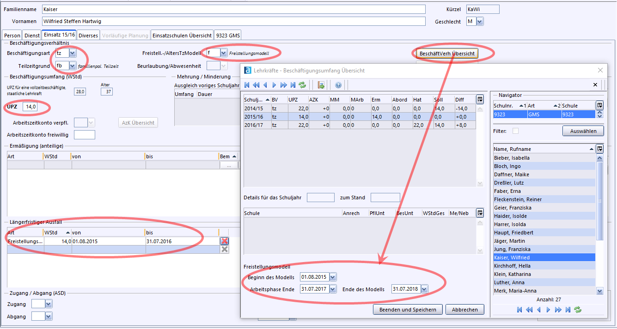Select the 2016/17 row in Schuljahr table
The image size is (617, 329).
(360, 125)
